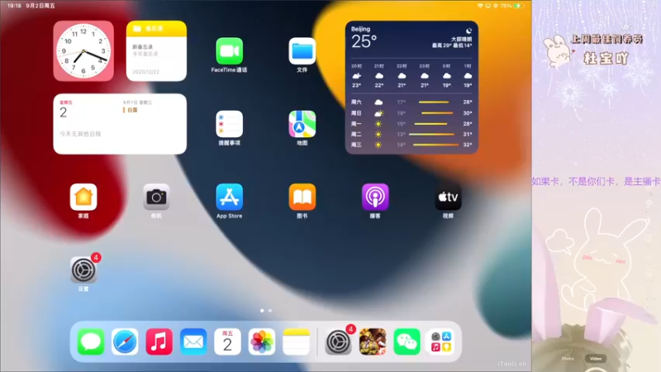The height and width of the screenshot is (372, 661).
Task: Open Mail from the dock
Action: 193,341
